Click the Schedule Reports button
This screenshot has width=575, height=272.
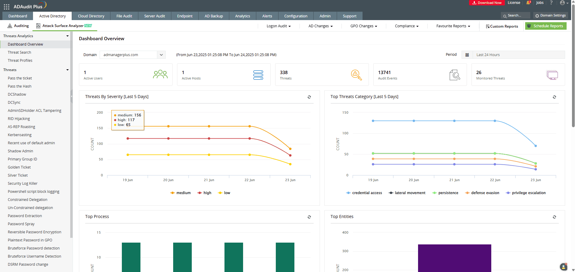click(546, 26)
